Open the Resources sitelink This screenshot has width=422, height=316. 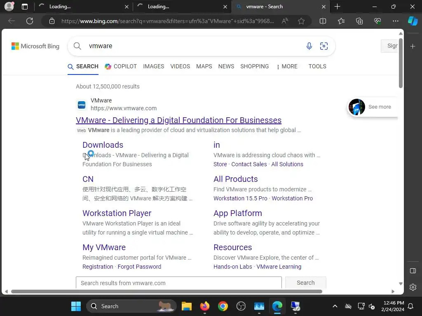tap(232, 247)
